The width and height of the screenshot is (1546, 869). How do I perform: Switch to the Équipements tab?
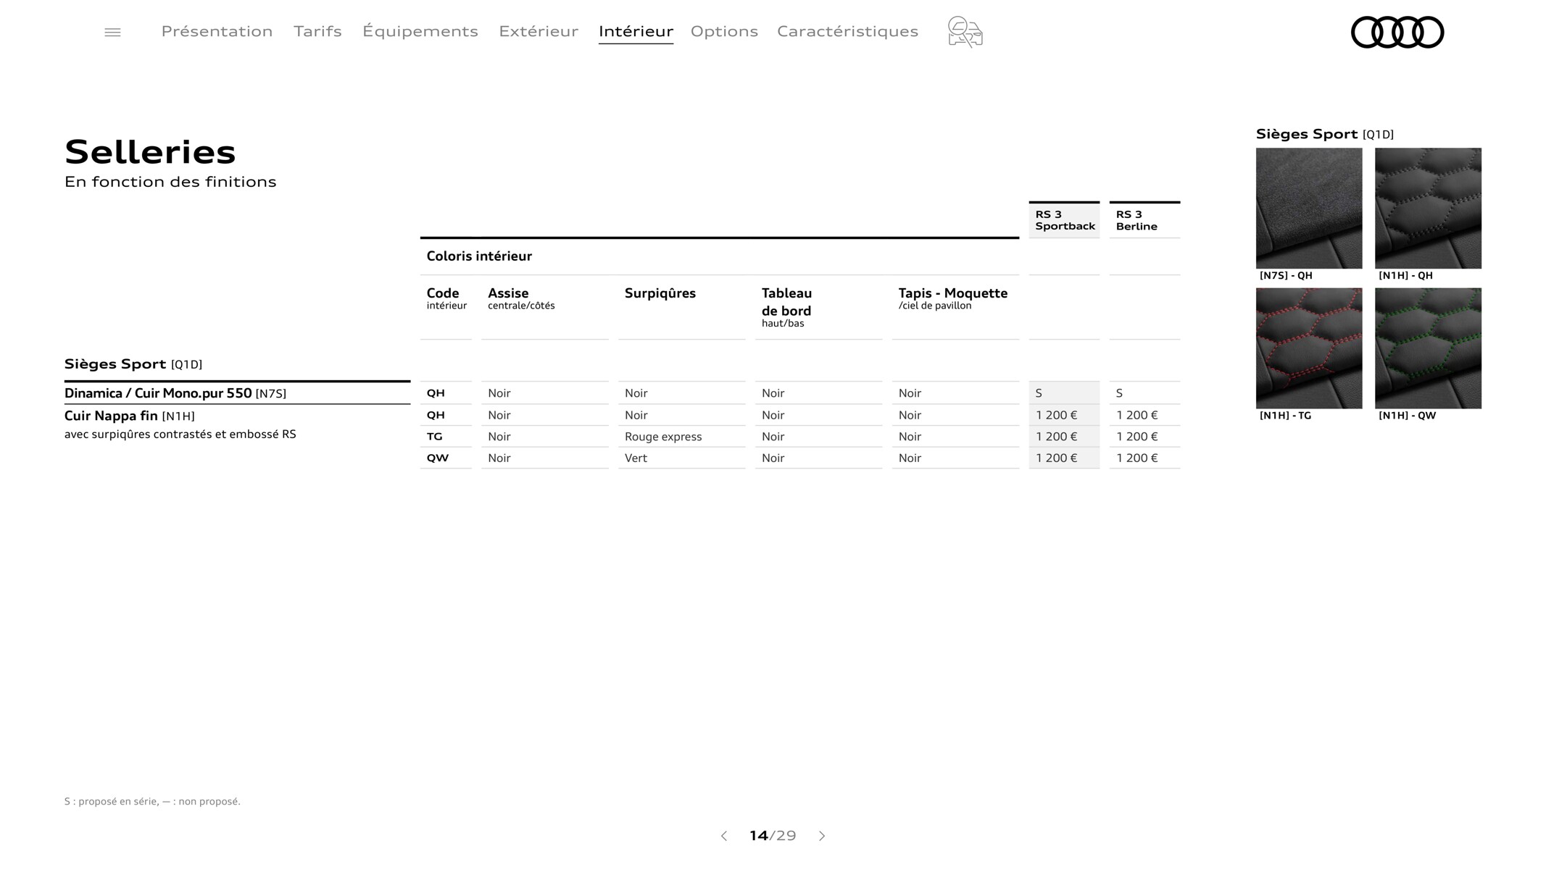coord(420,31)
